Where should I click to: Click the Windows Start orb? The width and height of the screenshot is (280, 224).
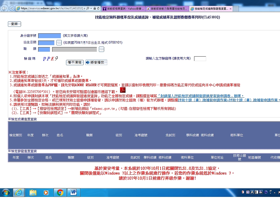[6, 193]
